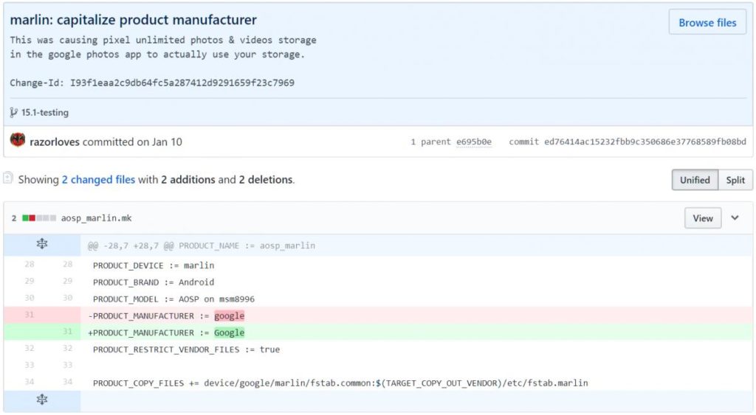
Task: Click razorloves user avatar
Action: [x=18, y=141]
